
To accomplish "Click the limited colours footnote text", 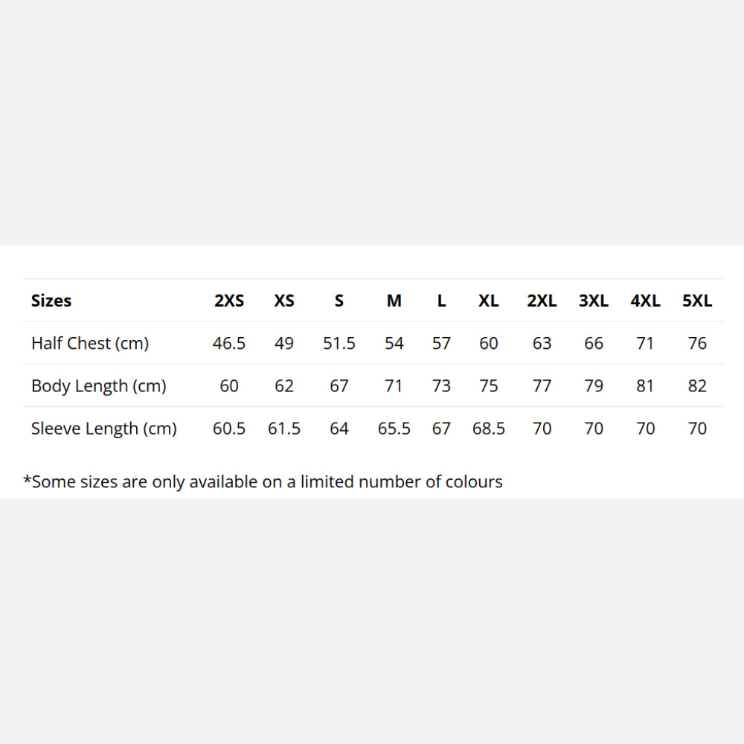I will [263, 481].
